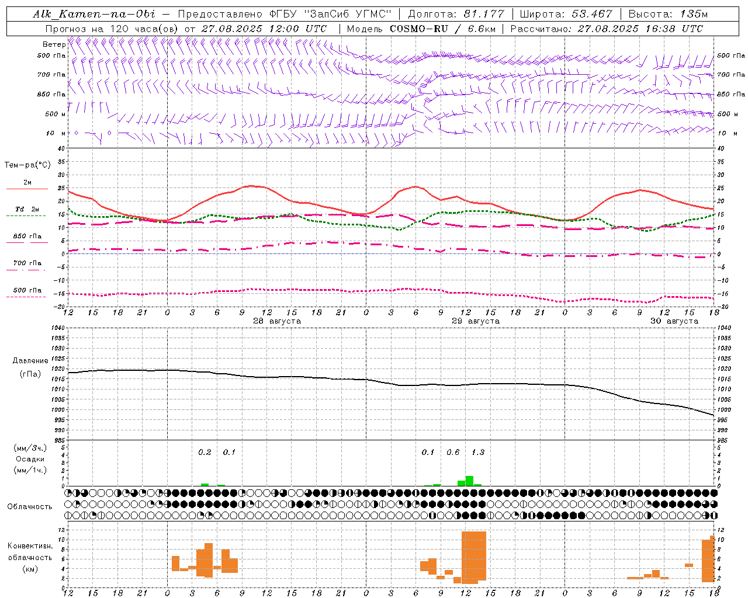
Task: Click the Давление pressure label
Action: point(30,361)
